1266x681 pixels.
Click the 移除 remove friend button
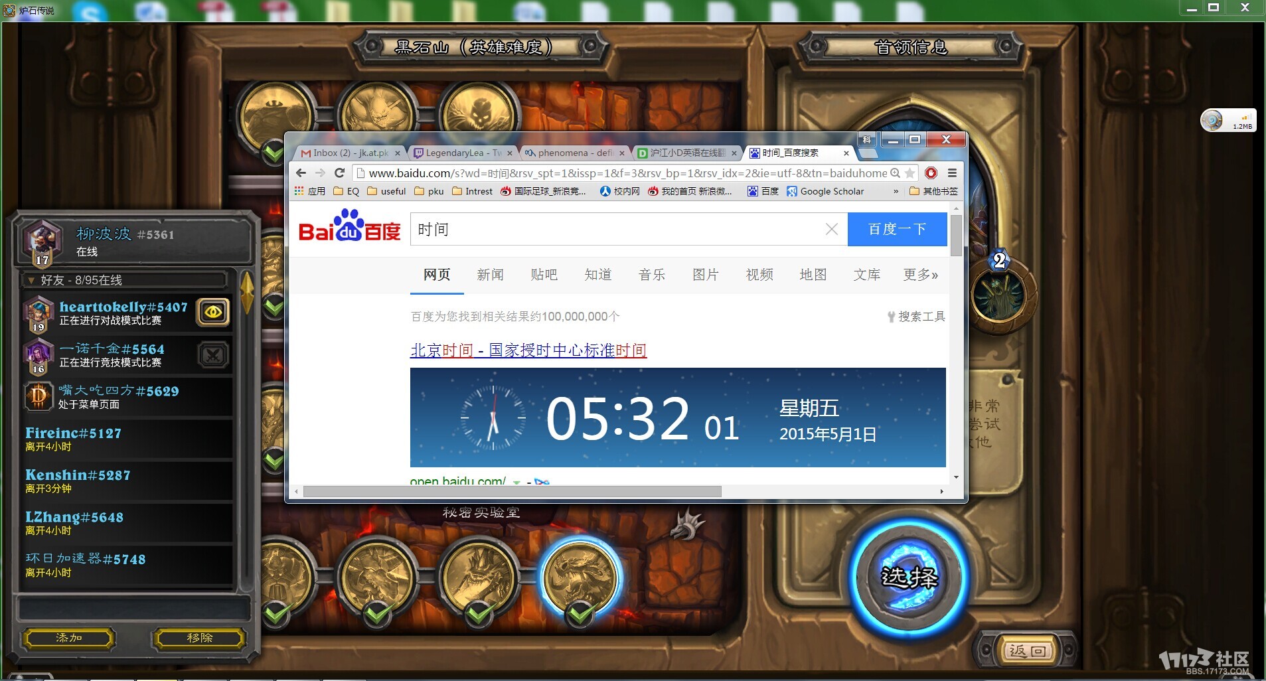tap(199, 638)
